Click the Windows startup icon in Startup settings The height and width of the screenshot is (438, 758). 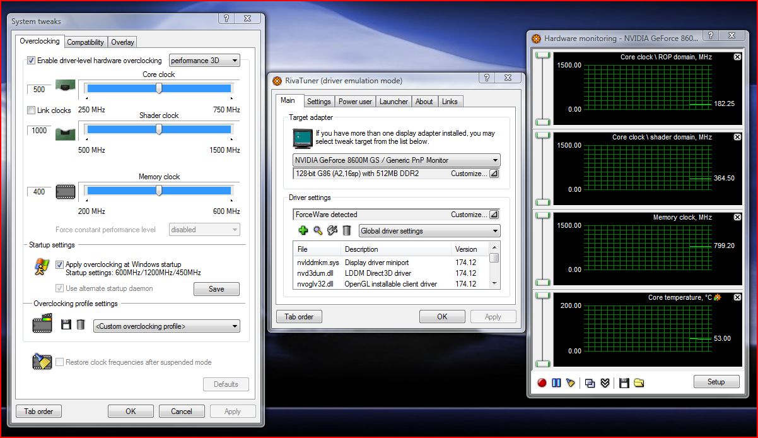42,267
